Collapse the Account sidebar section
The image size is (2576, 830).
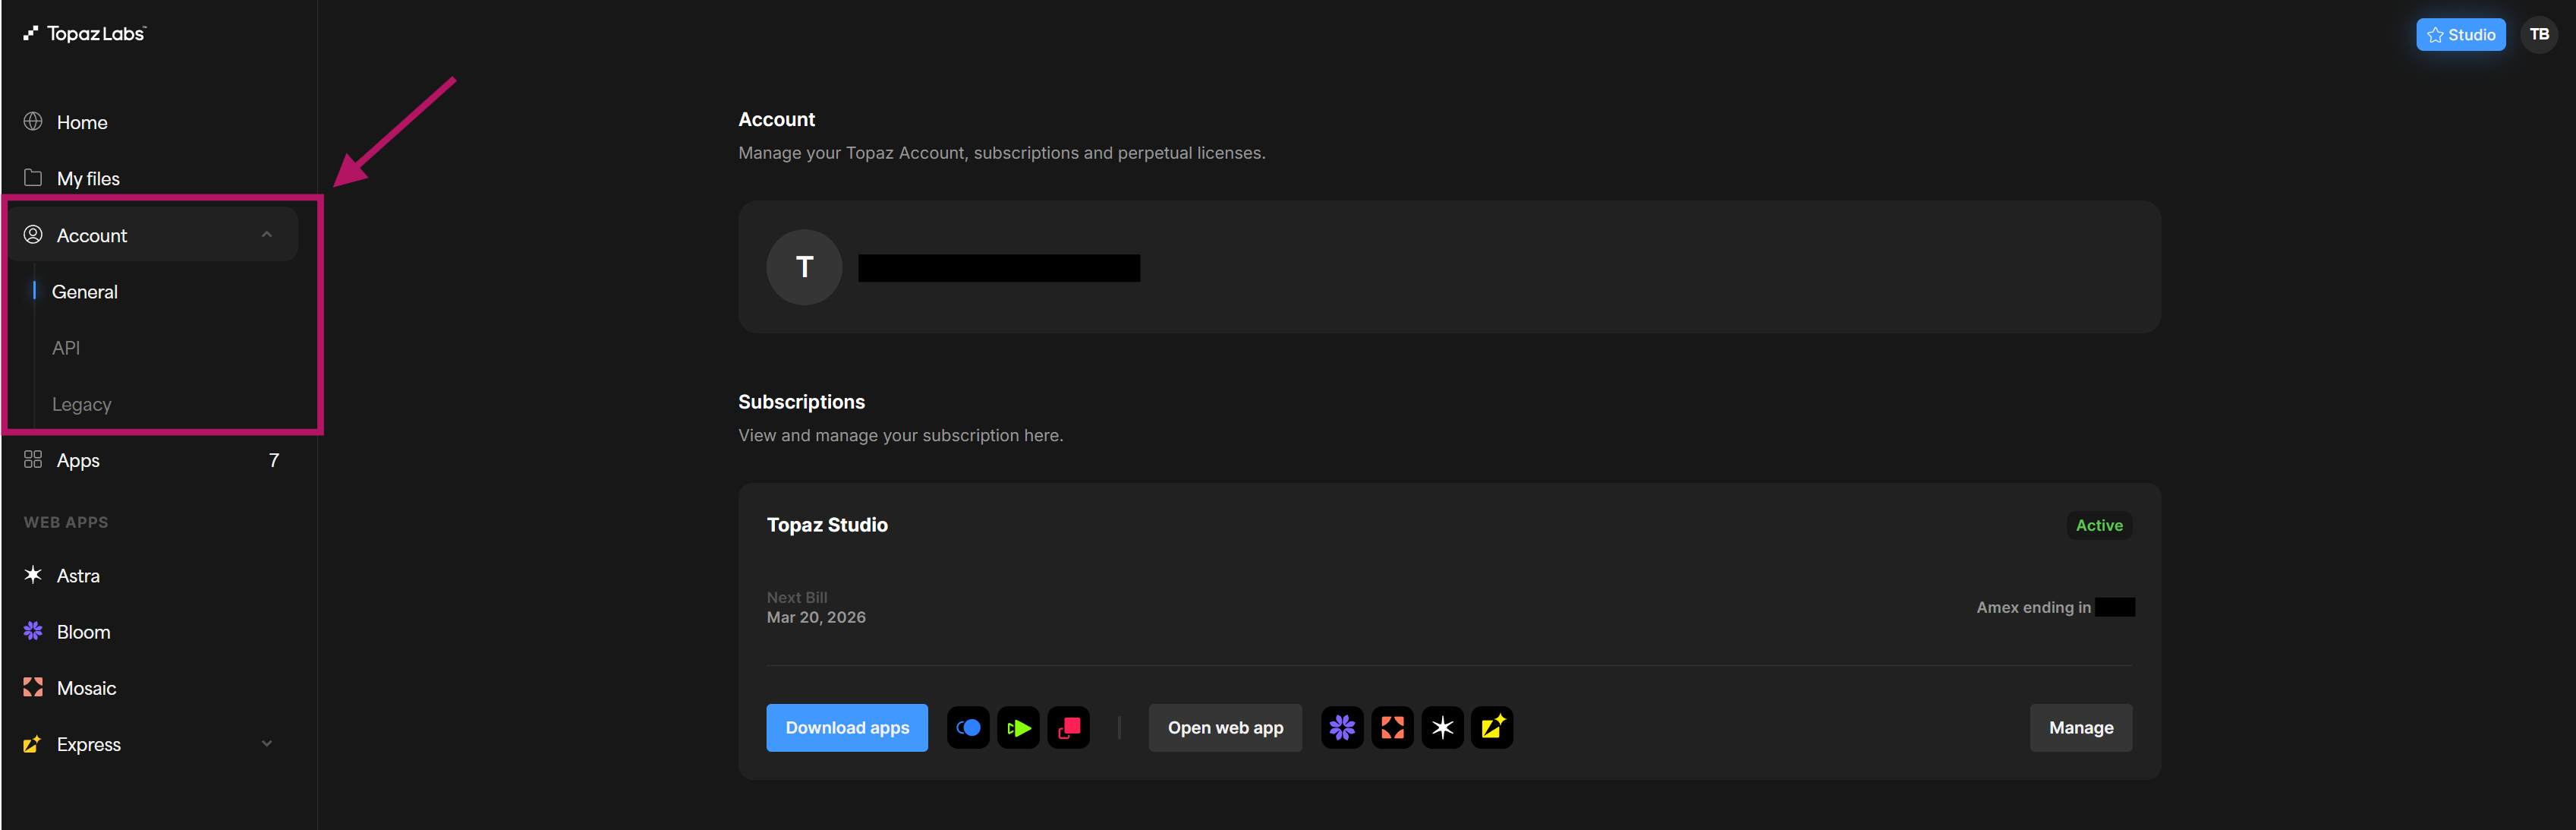[266, 235]
